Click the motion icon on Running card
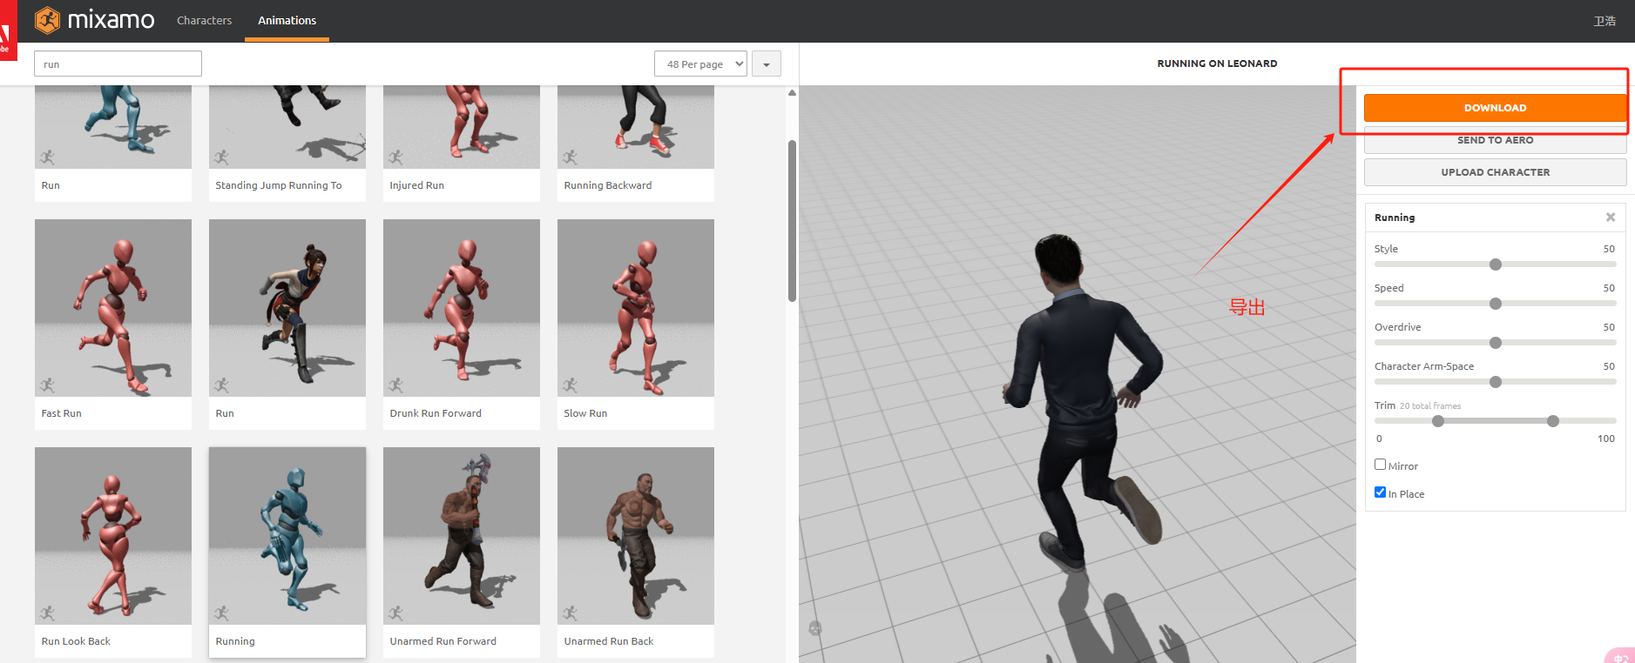 pyautogui.click(x=221, y=613)
